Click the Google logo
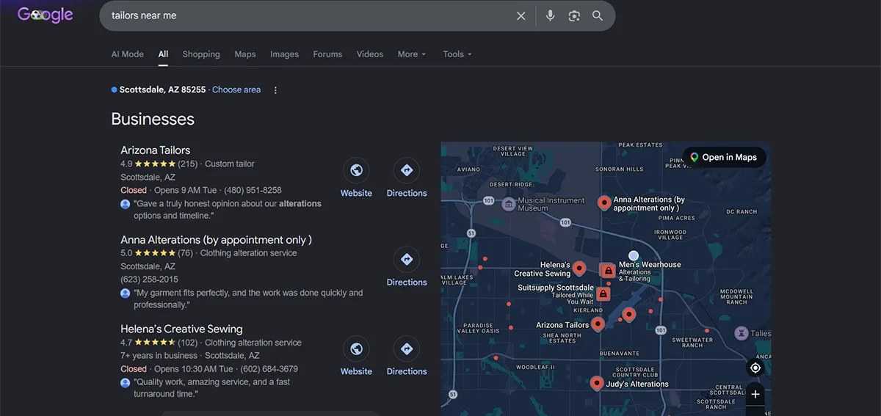This screenshot has height=416, width=881. (46, 15)
